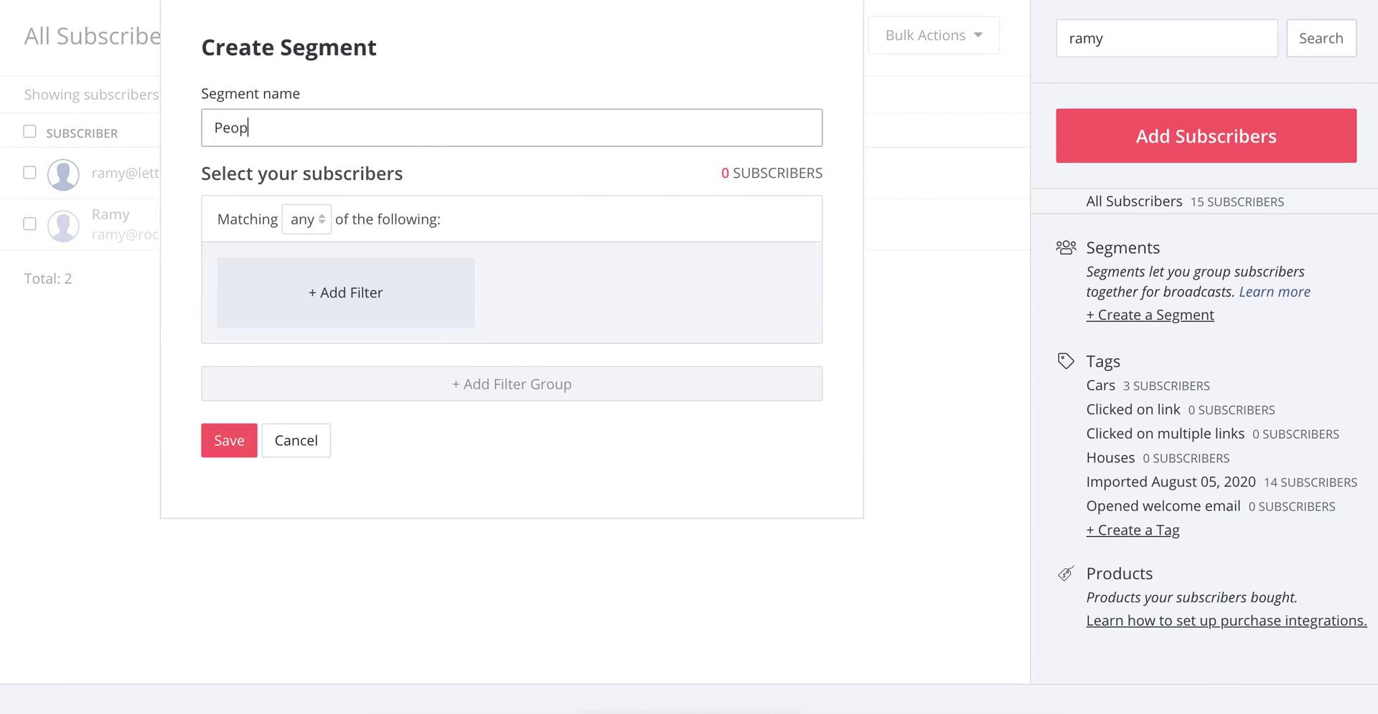Click the Products heading
The width and height of the screenshot is (1378, 714).
[1119, 573]
